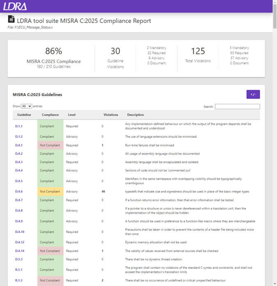Open guideline D.4.5 link

click(x=19, y=181)
